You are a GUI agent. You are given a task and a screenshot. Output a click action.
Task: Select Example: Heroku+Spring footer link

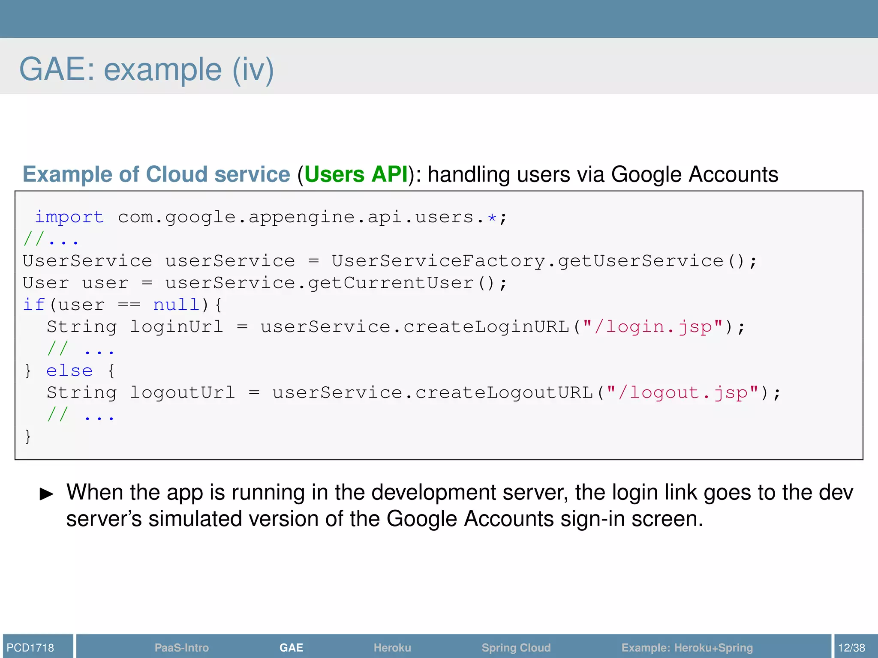click(687, 648)
